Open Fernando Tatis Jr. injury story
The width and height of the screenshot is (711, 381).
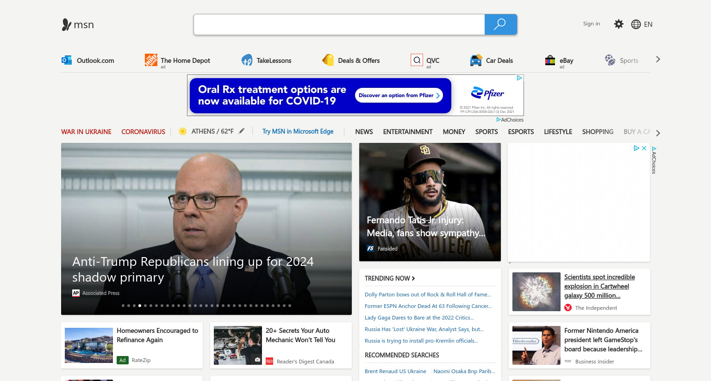(426, 227)
